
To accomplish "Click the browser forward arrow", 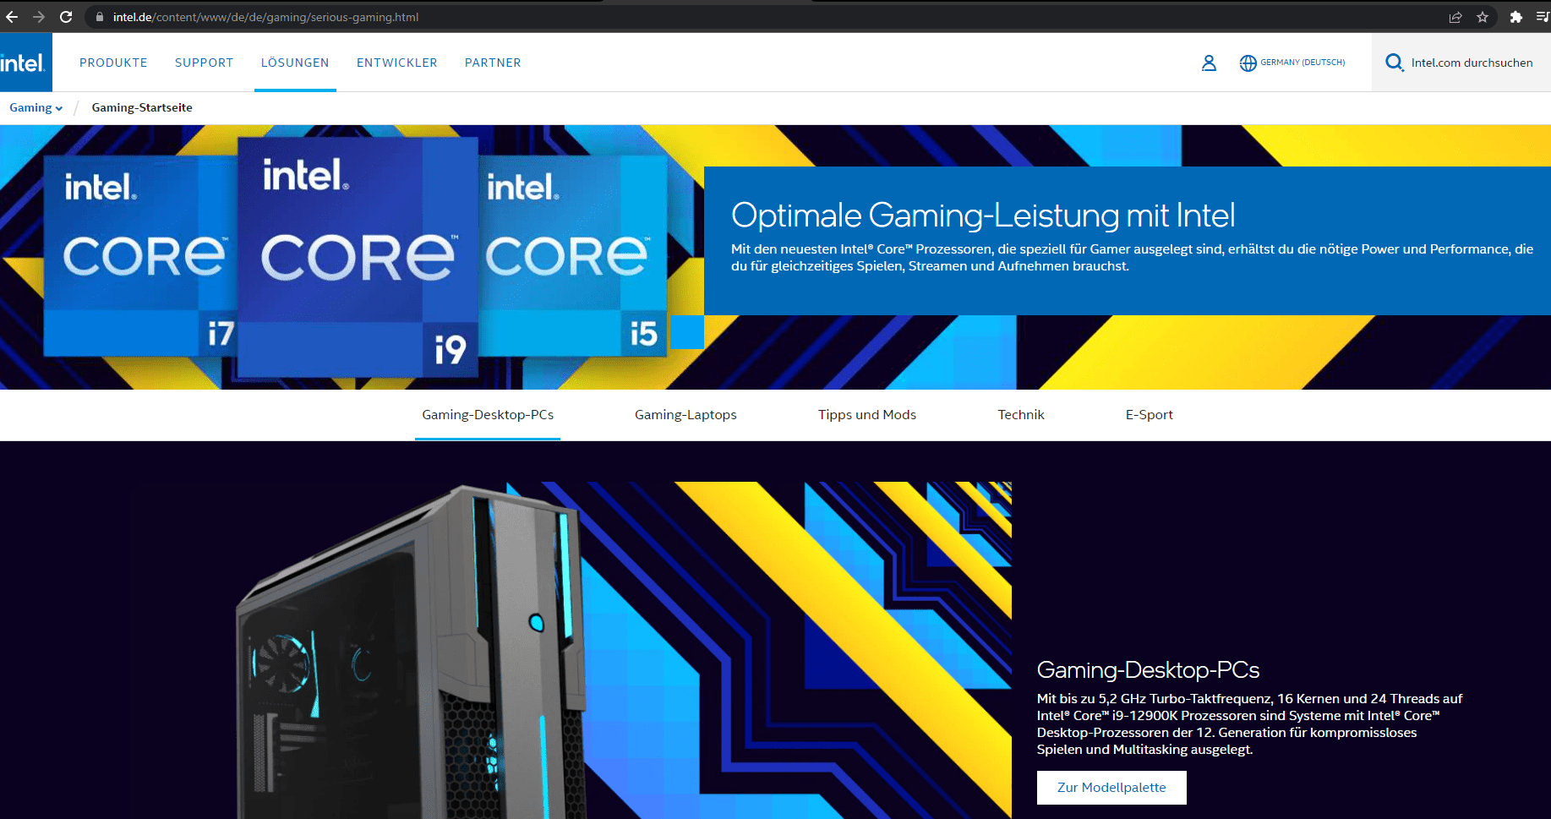I will (x=39, y=17).
